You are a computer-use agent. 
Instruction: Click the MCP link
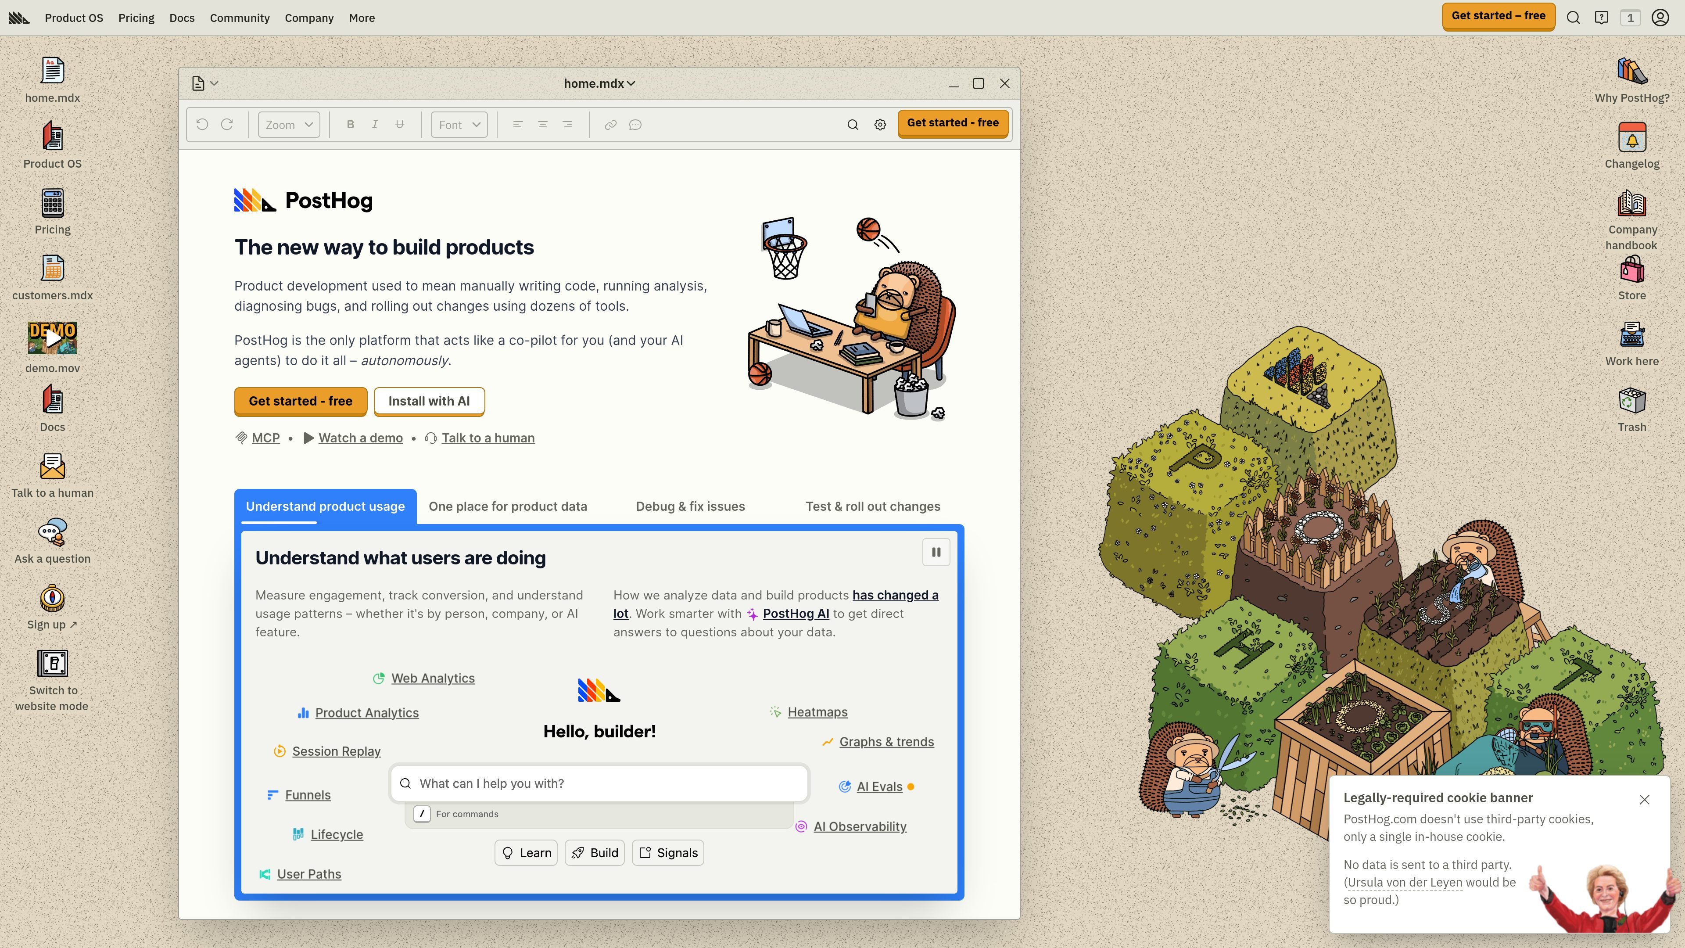265,438
